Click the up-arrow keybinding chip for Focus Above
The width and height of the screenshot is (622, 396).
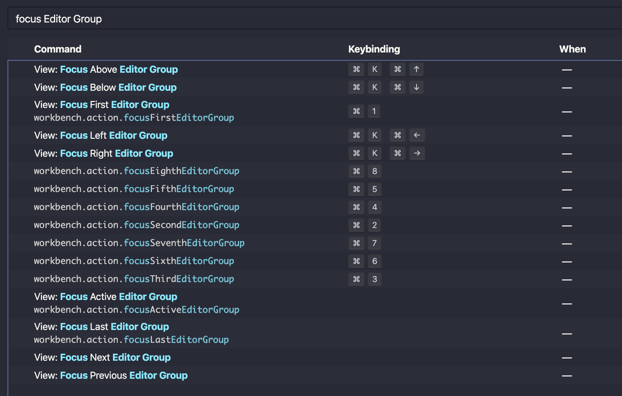pos(416,69)
